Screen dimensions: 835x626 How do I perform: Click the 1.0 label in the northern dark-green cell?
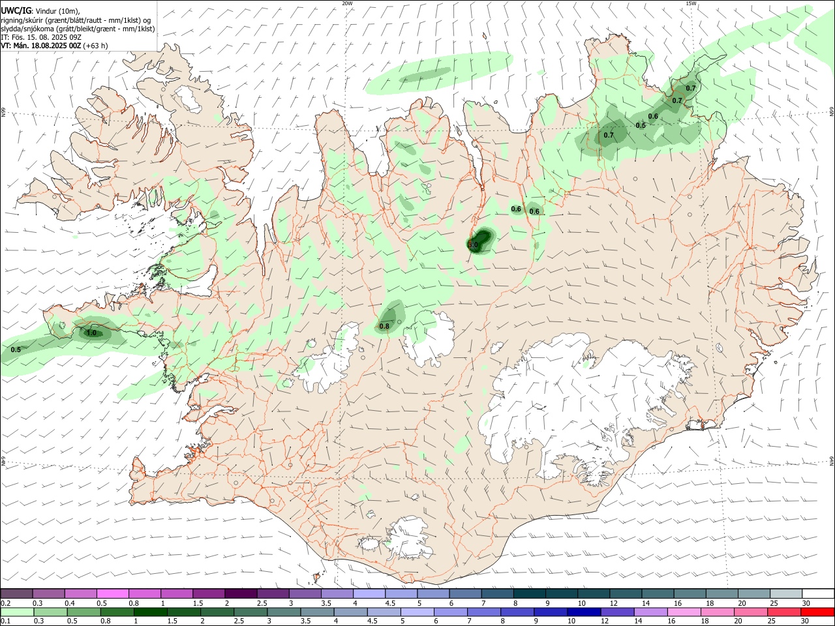click(x=474, y=245)
